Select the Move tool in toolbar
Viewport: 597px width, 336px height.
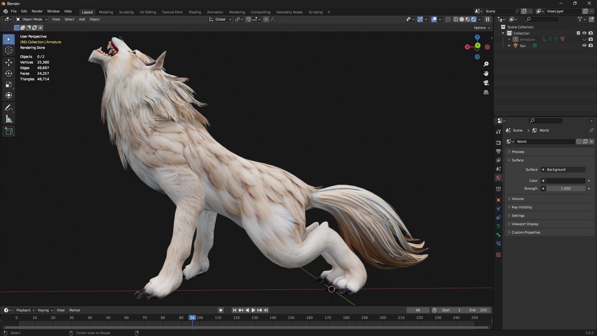tap(8, 63)
